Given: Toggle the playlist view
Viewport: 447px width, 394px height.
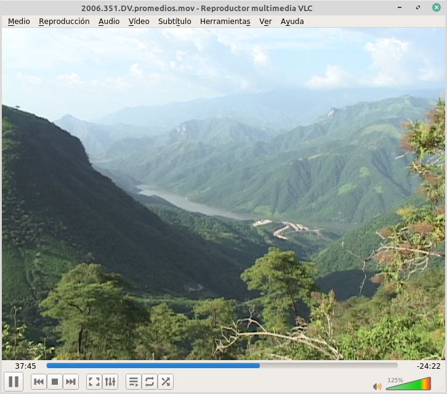Looking at the screenshot, I should pyautogui.click(x=134, y=382).
